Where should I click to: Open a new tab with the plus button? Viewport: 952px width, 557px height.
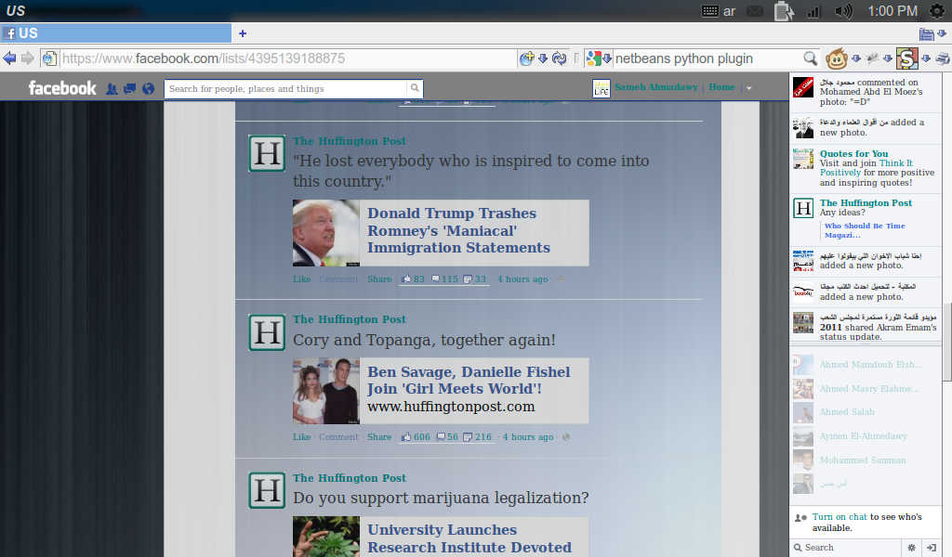pos(243,33)
